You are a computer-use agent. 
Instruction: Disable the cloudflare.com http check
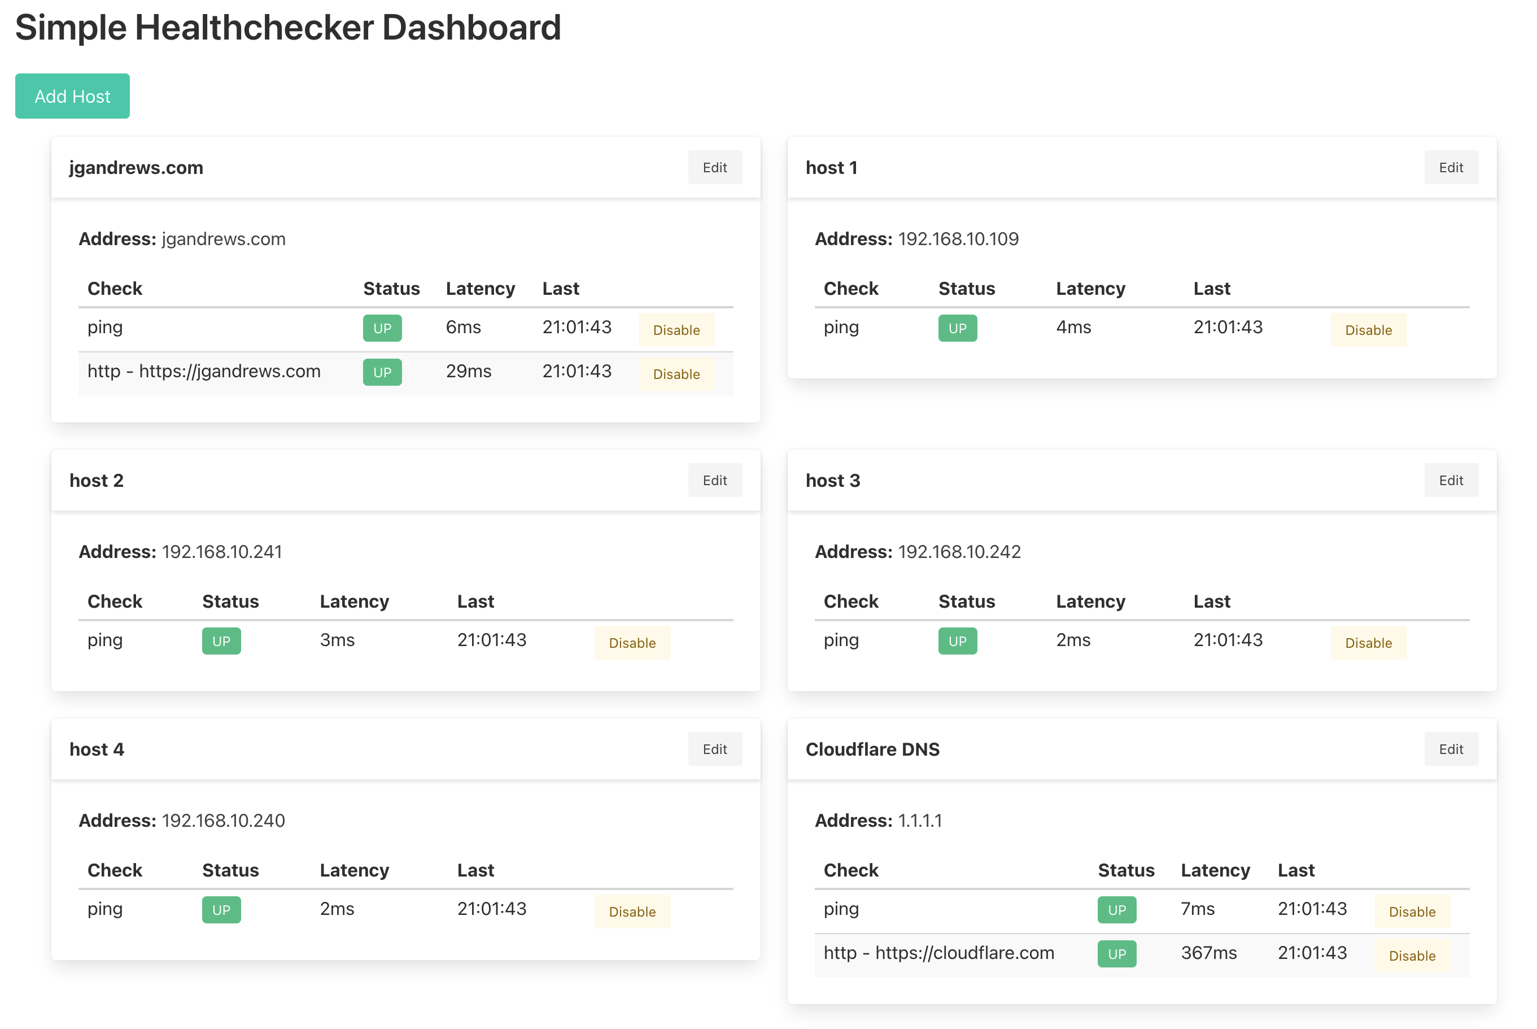[1412, 956]
